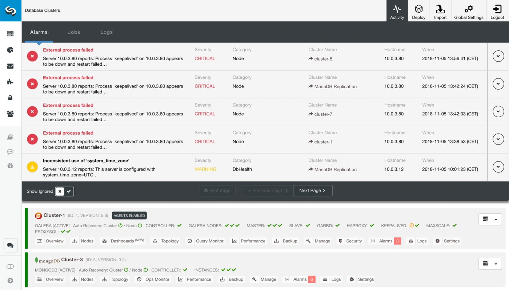The height and width of the screenshot is (290, 509).
Task: Disable Show Ignored using the X toggle
Action: (x=60, y=191)
